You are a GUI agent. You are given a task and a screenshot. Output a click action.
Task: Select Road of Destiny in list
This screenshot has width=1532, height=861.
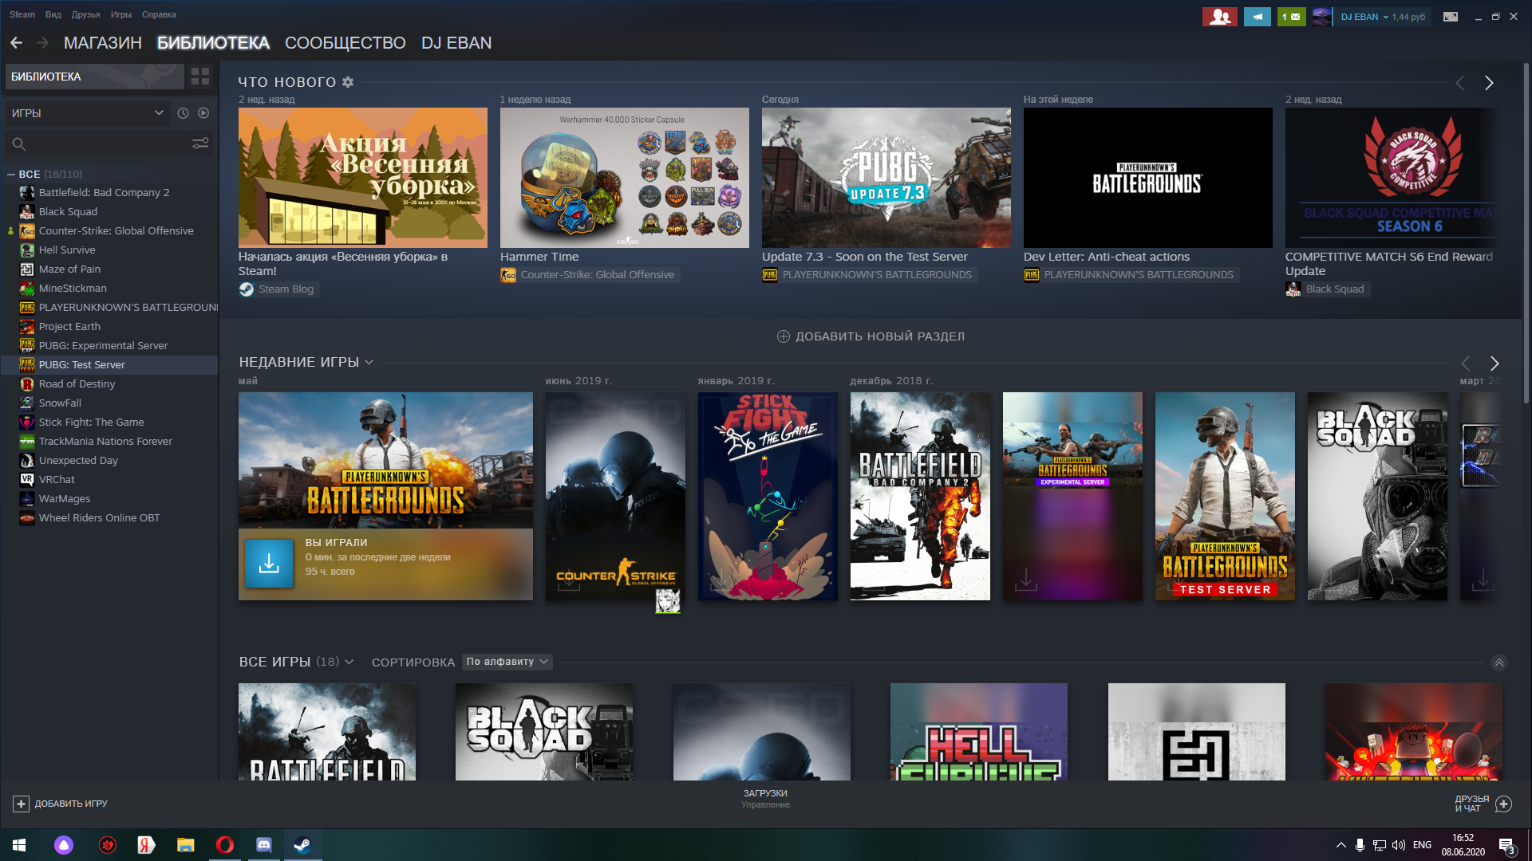tap(77, 384)
